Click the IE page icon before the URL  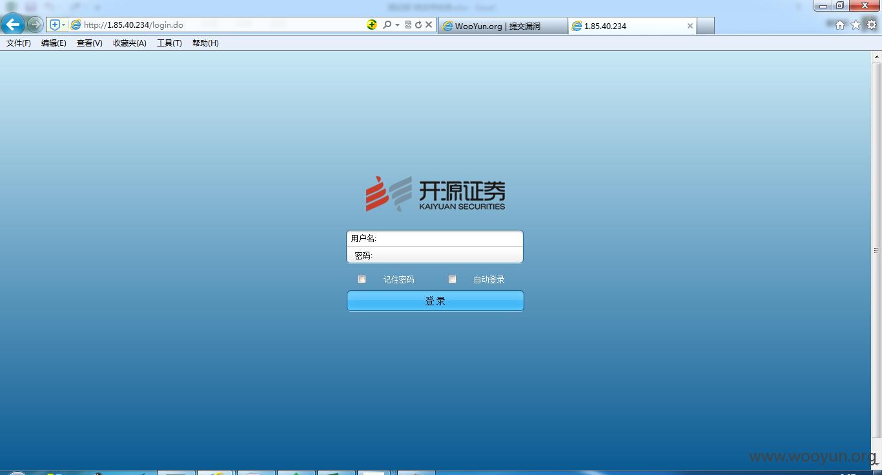coord(76,25)
